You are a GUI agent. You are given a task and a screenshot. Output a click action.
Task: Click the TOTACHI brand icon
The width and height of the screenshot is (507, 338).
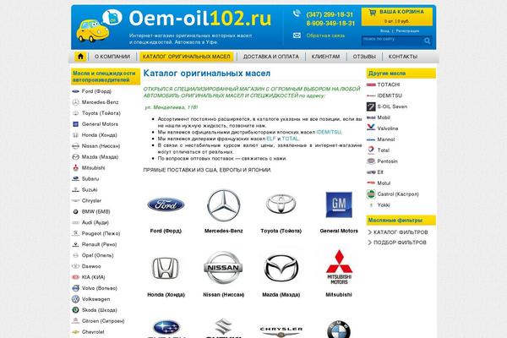[371, 84]
